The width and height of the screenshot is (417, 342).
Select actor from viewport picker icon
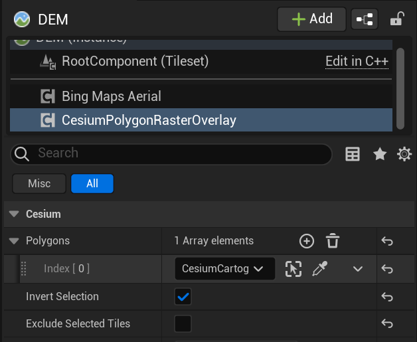[293, 269]
